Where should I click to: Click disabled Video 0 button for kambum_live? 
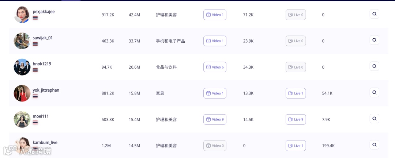click(x=215, y=146)
